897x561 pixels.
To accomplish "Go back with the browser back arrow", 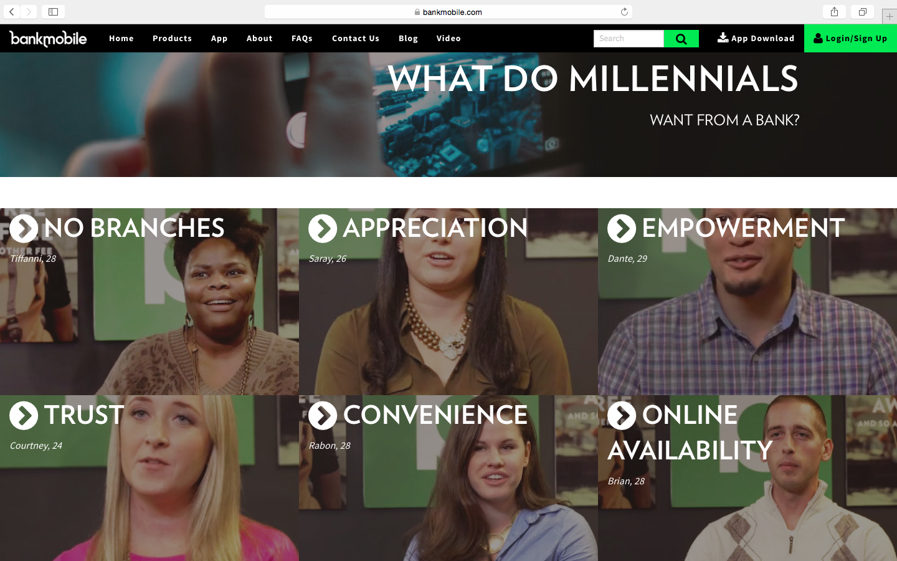I will pyautogui.click(x=11, y=12).
